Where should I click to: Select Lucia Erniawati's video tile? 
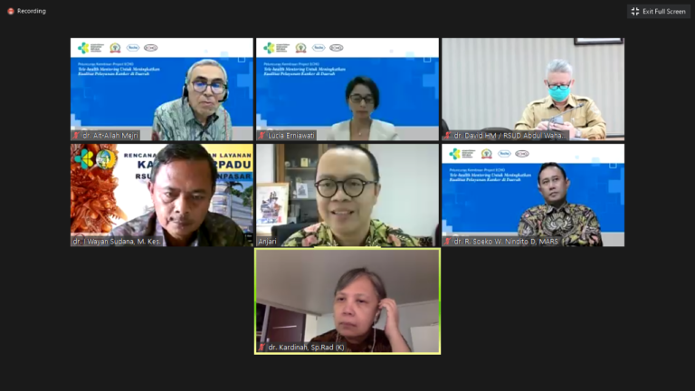pyautogui.click(x=347, y=89)
